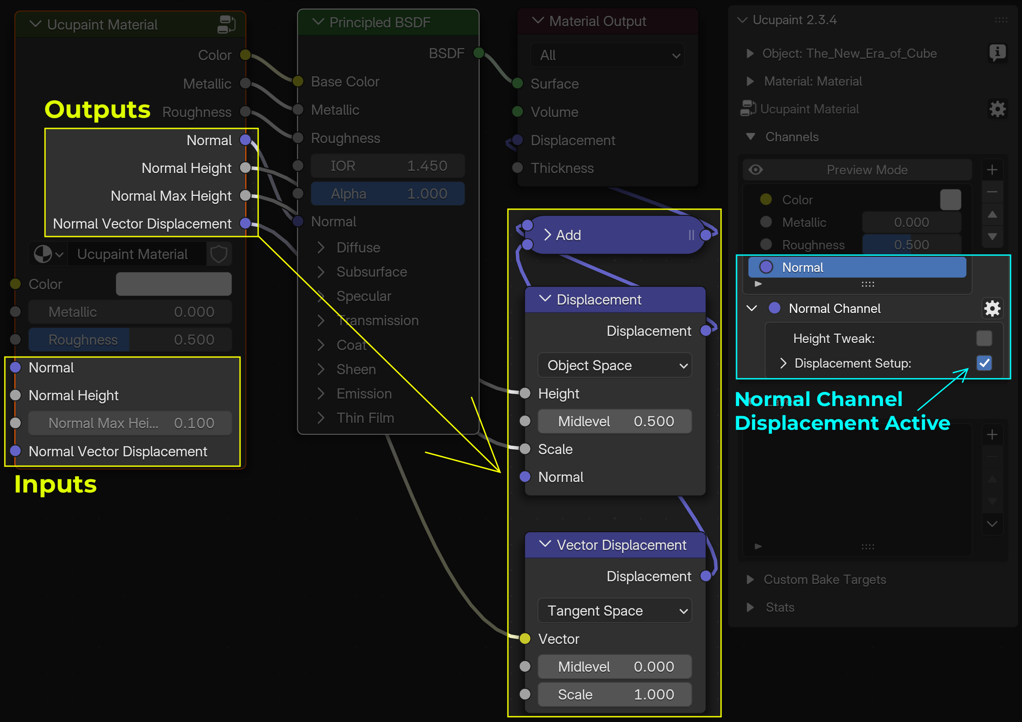Image resolution: width=1022 pixels, height=722 pixels.
Task: Click the Normal channel circle icon in list
Action: [766, 267]
